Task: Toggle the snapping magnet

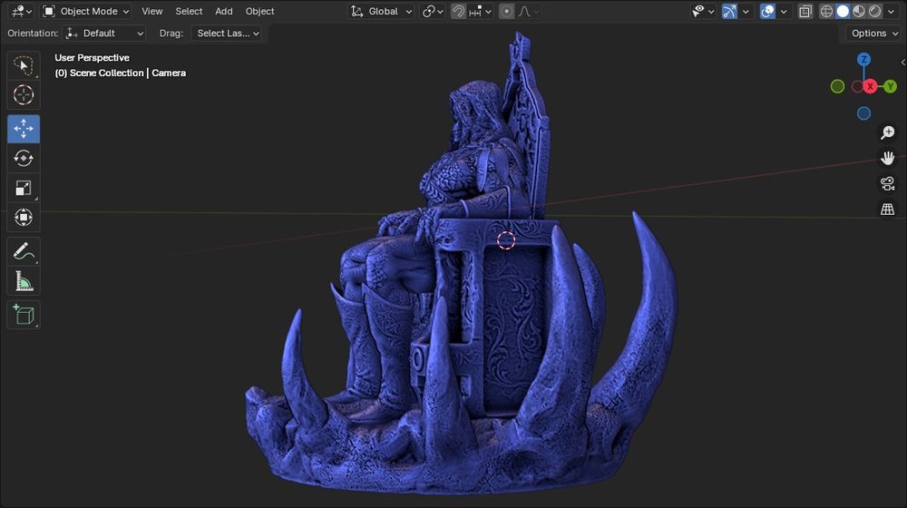Action: (460, 12)
